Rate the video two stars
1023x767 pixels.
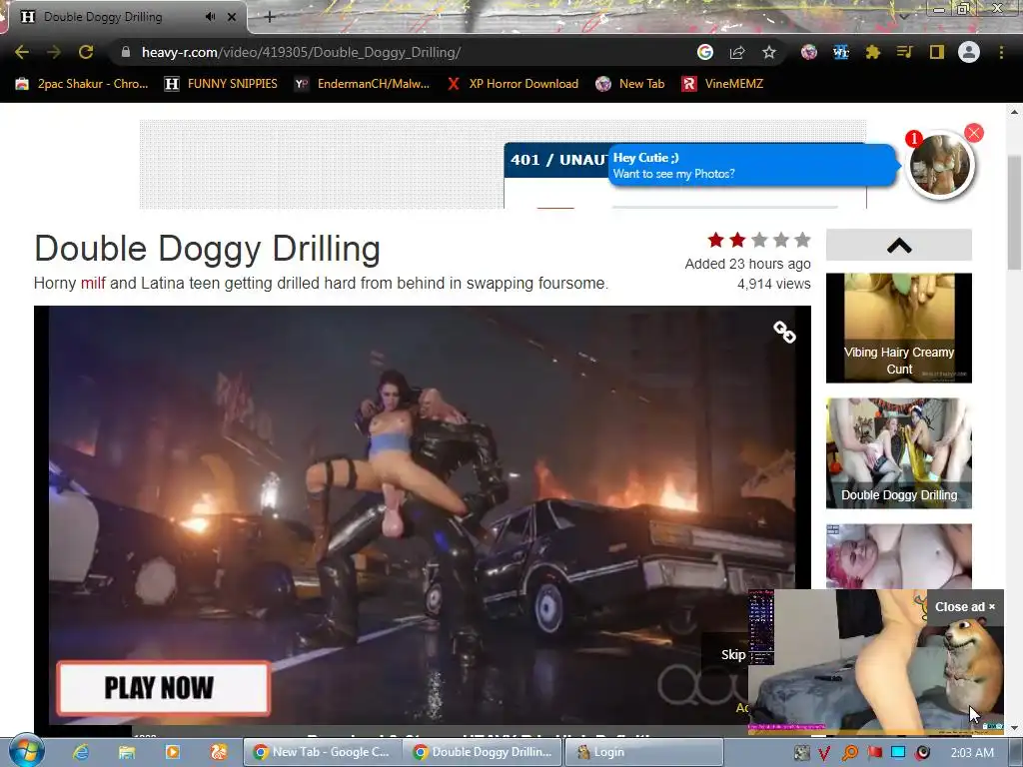coord(738,240)
